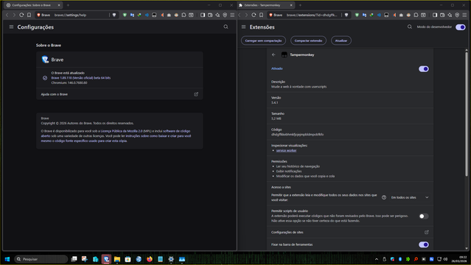Open Brave Wallet icon in left window toolbar
471x265 pixels.
(x=210, y=15)
